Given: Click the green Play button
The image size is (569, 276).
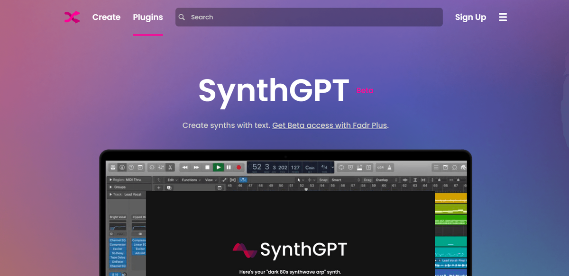Looking at the screenshot, I should click(218, 167).
